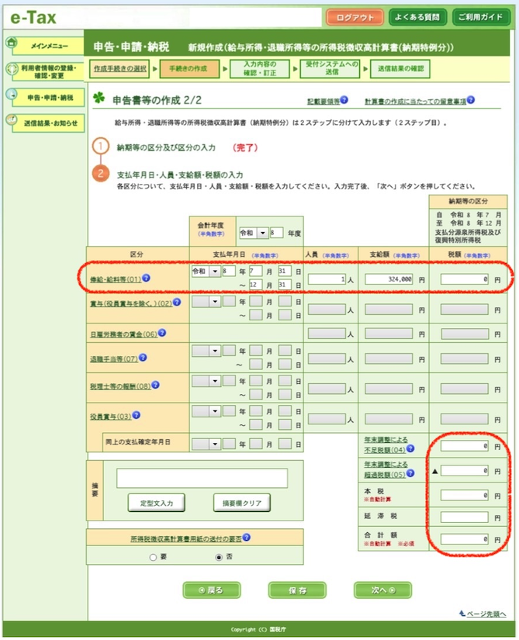Focus 延滞税 amount field

465,517
